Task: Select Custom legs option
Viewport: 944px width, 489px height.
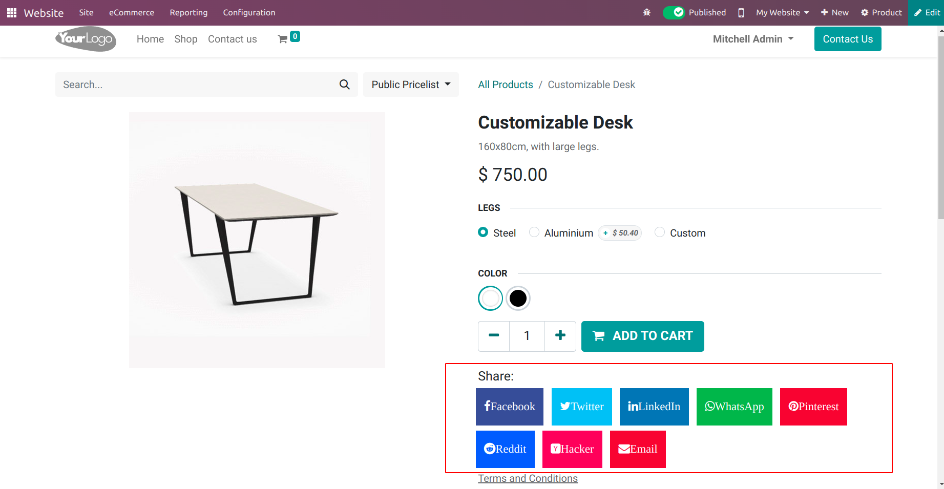Action: [x=660, y=232]
